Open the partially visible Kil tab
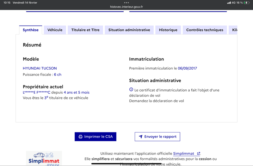The height and width of the screenshot is (166, 253). pos(233,30)
